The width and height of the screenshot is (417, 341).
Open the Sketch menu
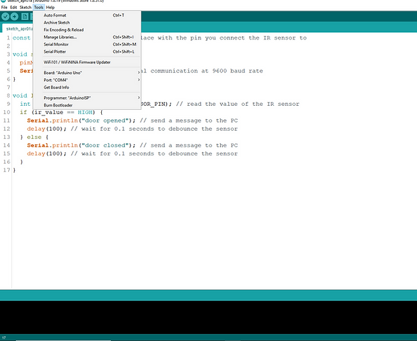pyautogui.click(x=25, y=8)
